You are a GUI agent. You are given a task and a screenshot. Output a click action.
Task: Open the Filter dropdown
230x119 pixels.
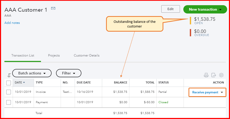69,73
